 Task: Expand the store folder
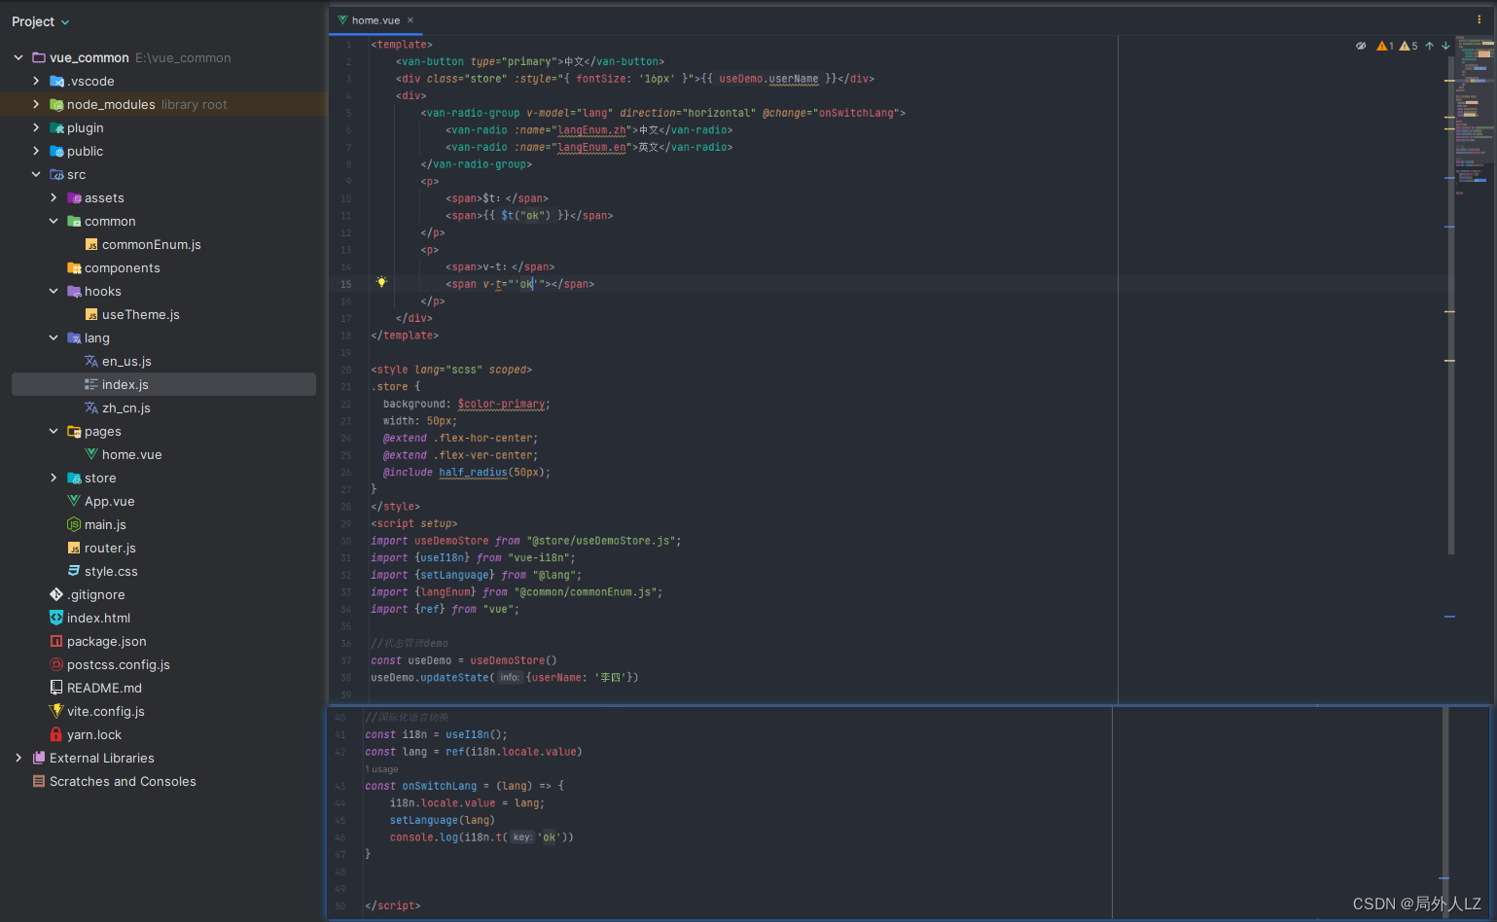53,478
